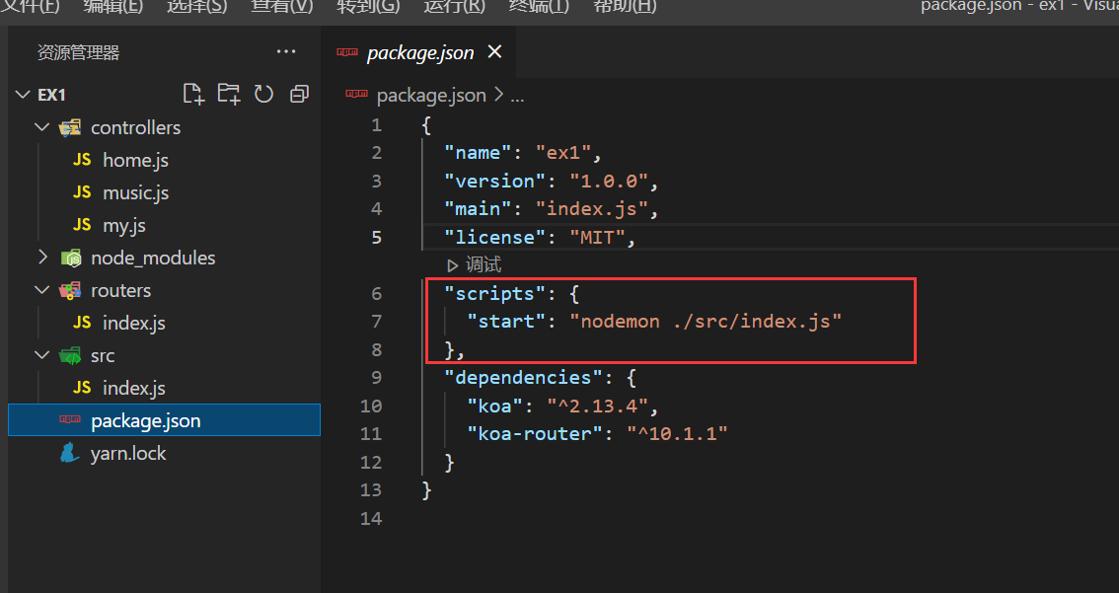This screenshot has height=593, width=1119.
Task: Click the controllers folder icon
Action: point(70,127)
